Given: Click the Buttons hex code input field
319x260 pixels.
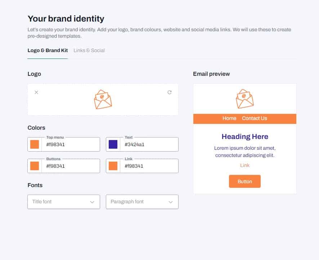Looking at the screenshot, I should pos(71,166).
